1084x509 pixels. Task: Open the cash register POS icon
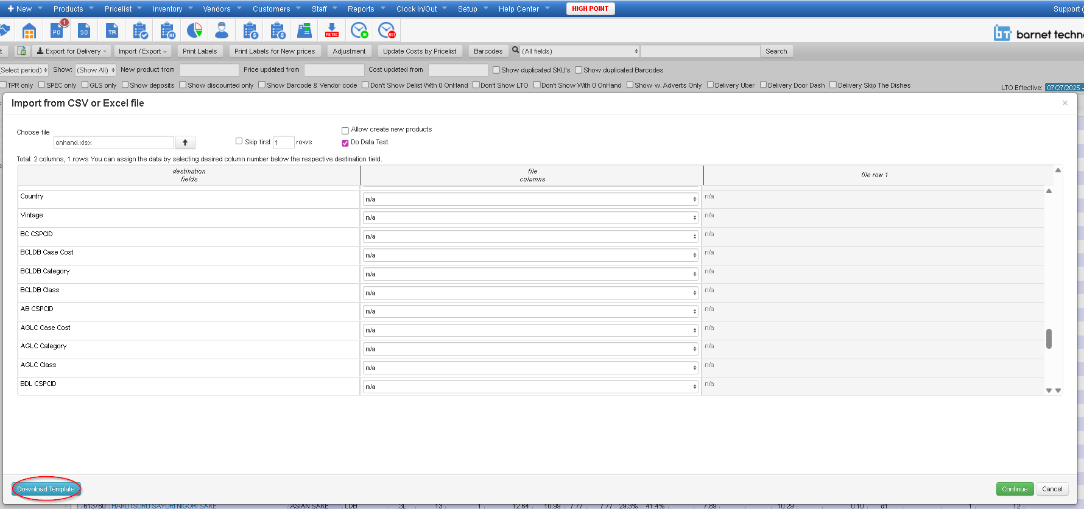tap(304, 31)
